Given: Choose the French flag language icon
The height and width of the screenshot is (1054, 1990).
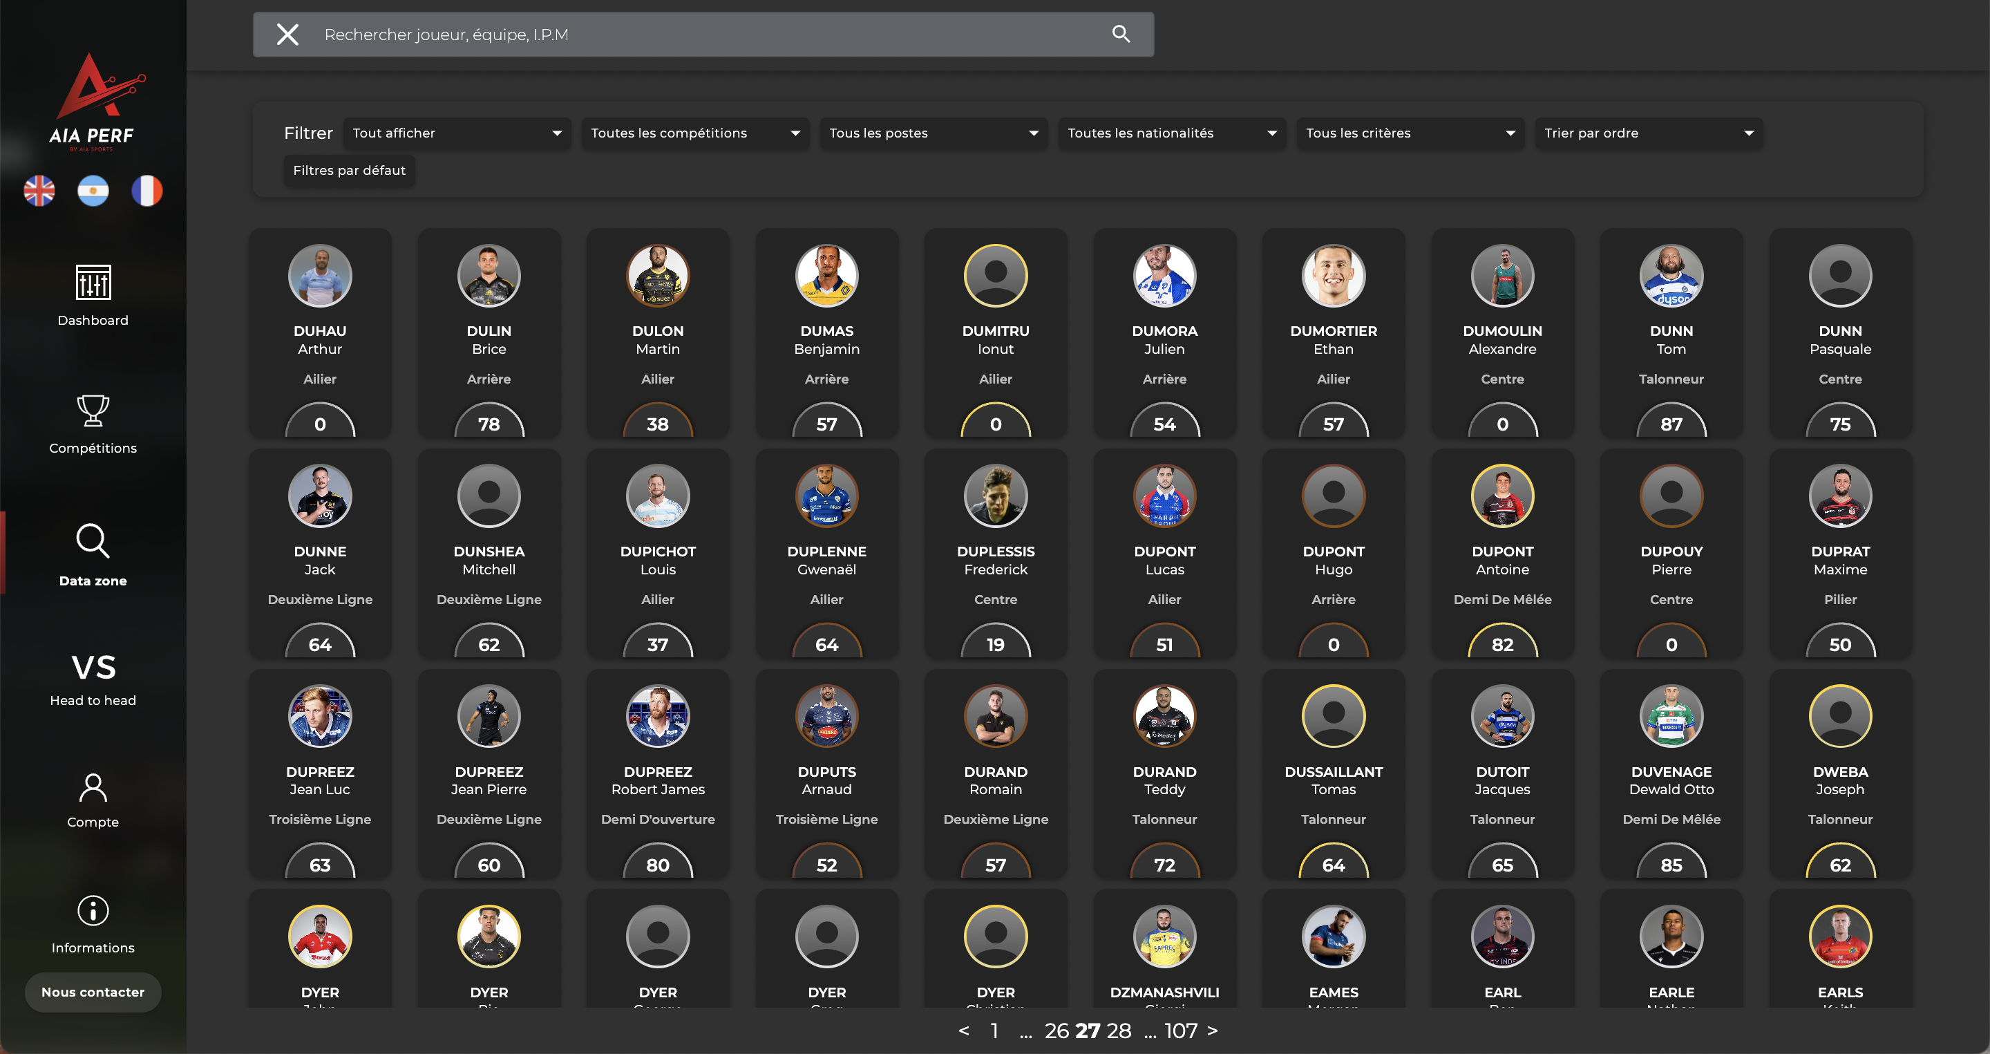Looking at the screenshot, I should point(146,191).
